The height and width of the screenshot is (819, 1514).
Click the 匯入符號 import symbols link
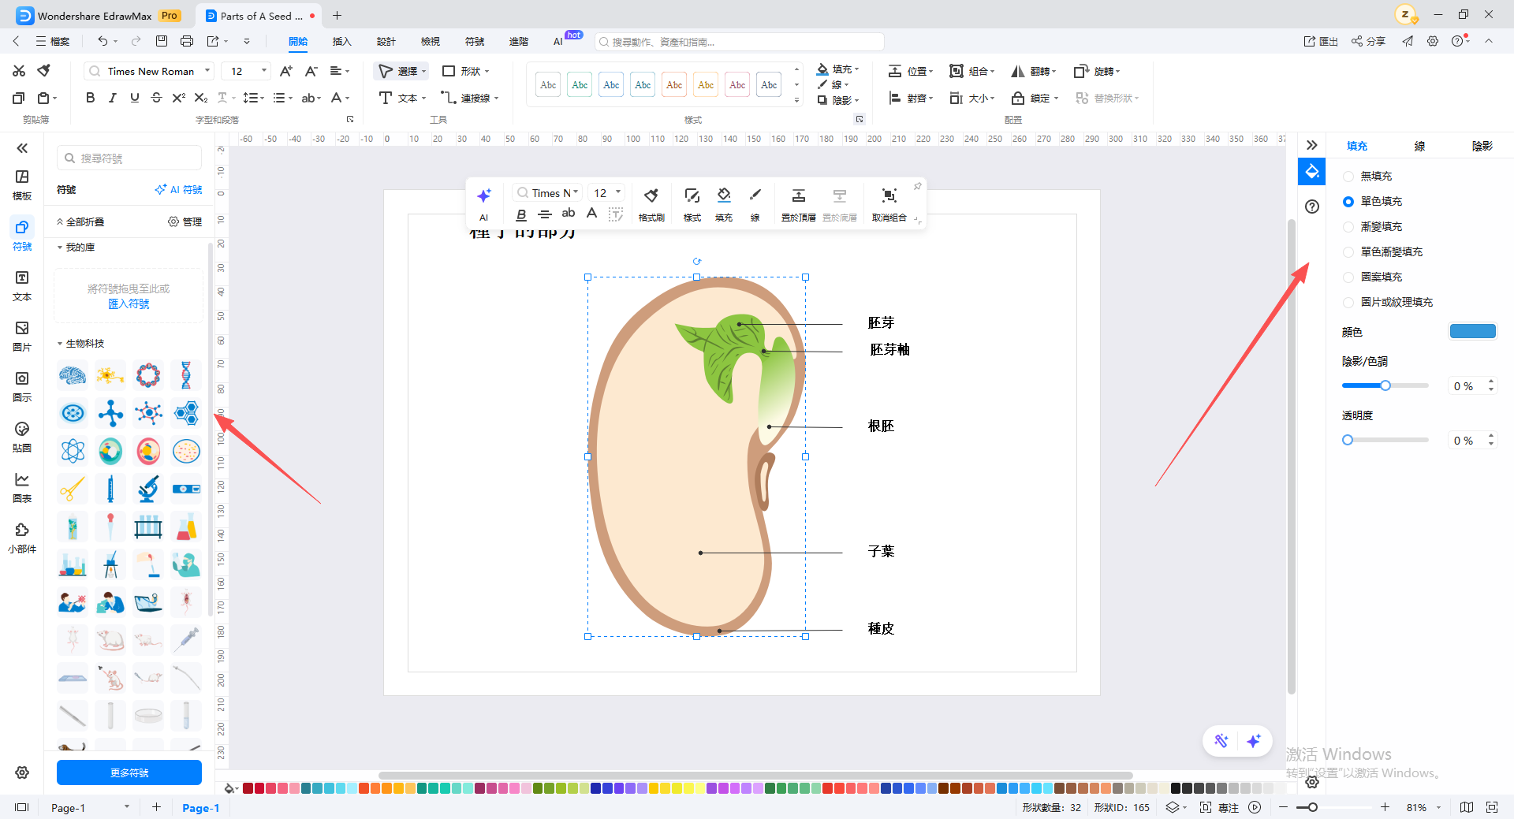point(129,304)
